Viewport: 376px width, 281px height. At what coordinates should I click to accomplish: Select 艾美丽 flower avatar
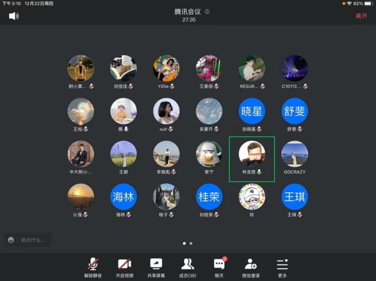[x=209, y=68]
